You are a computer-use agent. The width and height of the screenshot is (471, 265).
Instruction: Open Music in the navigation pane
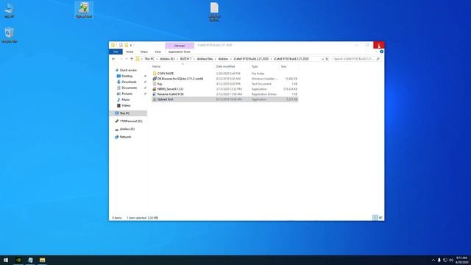[x=126, y=99]
